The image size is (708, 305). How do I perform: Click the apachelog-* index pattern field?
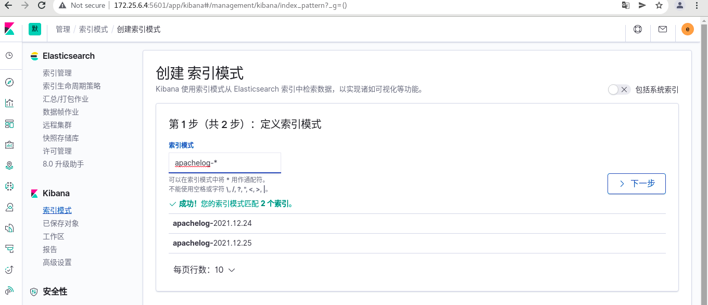(225, 163)
